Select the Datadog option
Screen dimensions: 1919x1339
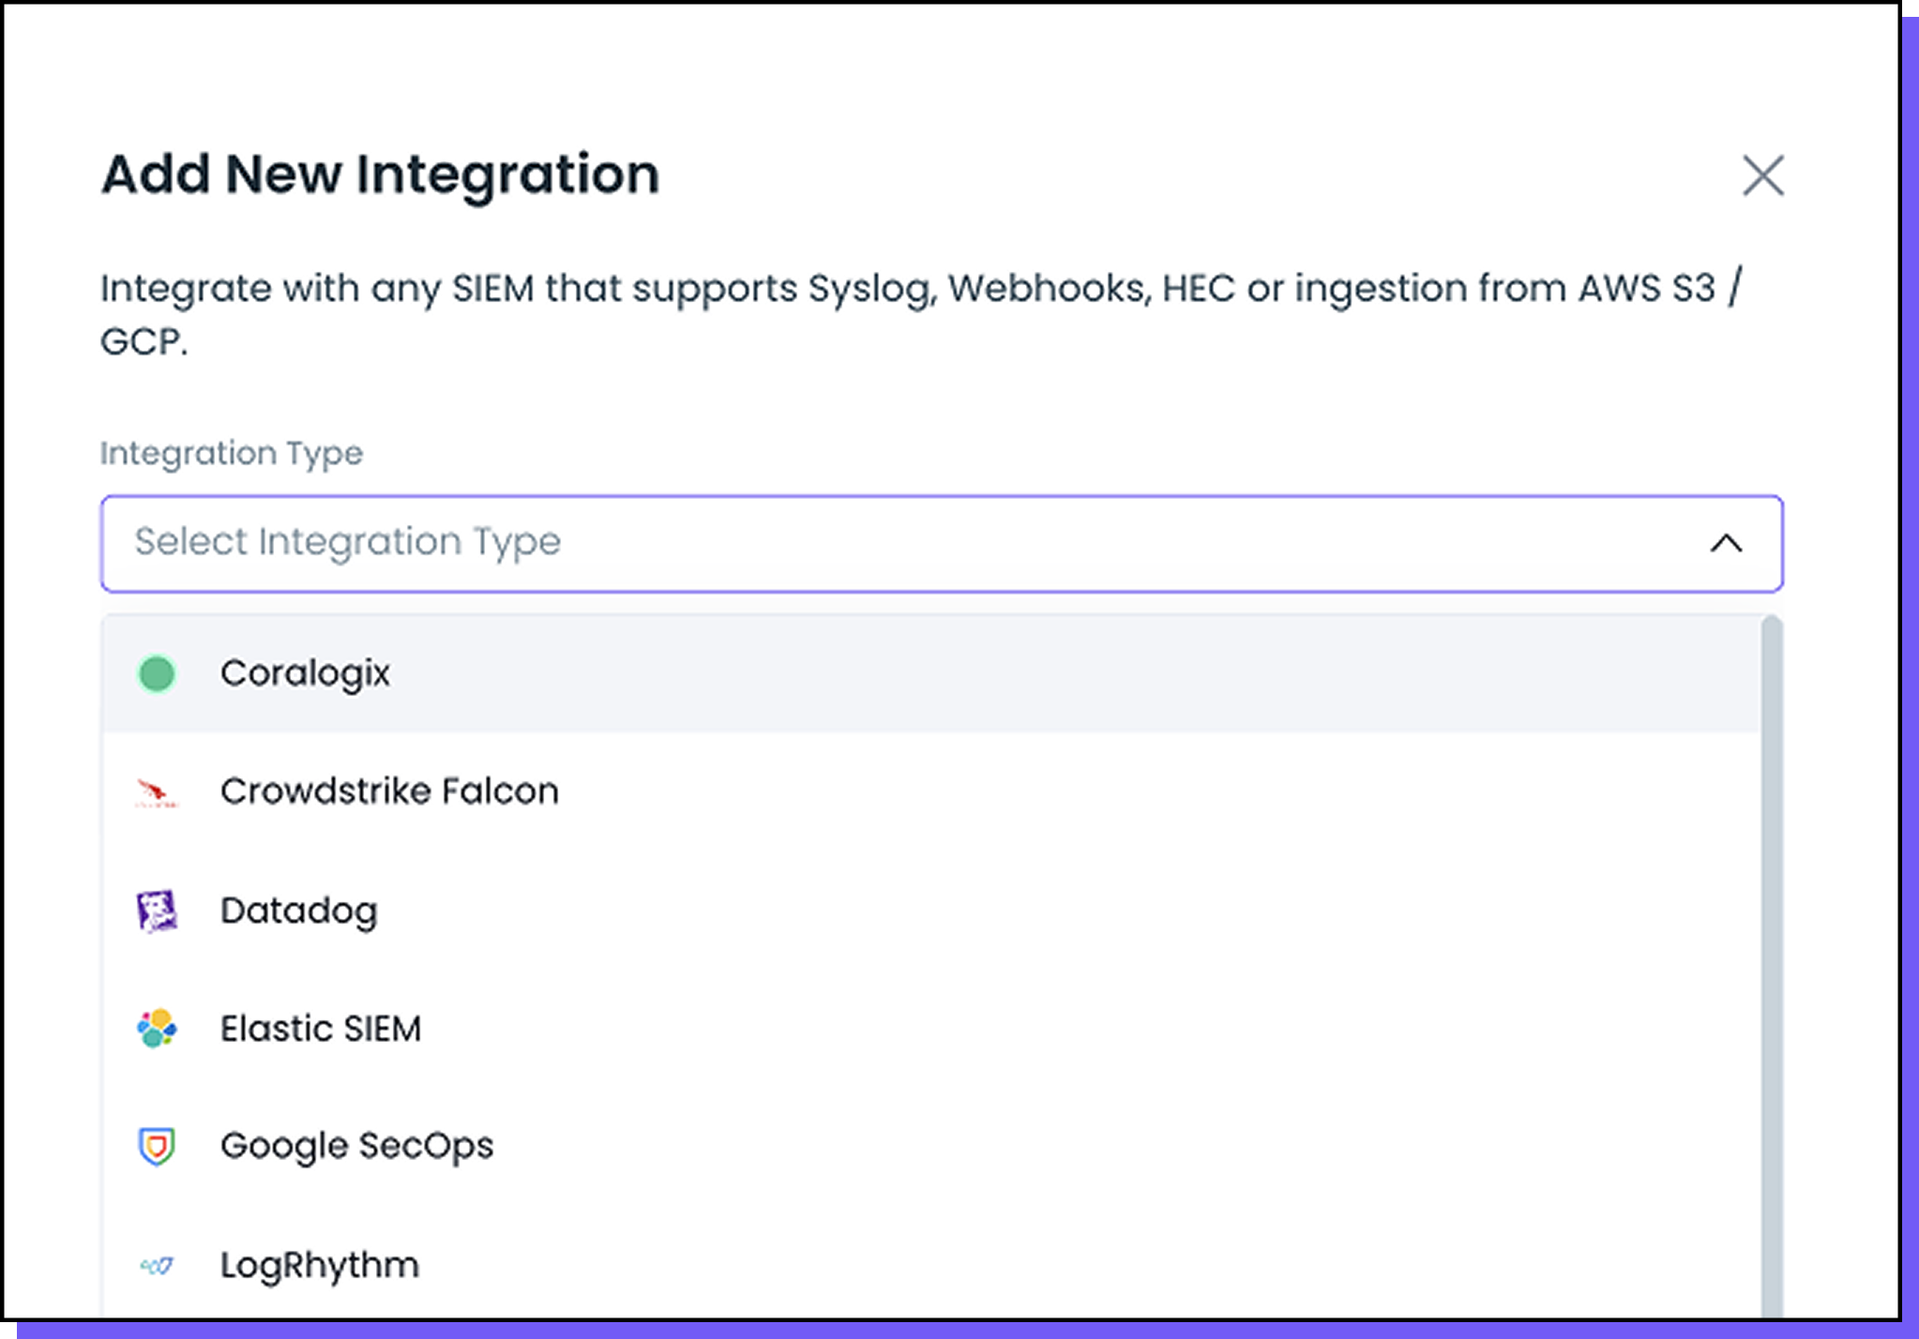930,910
